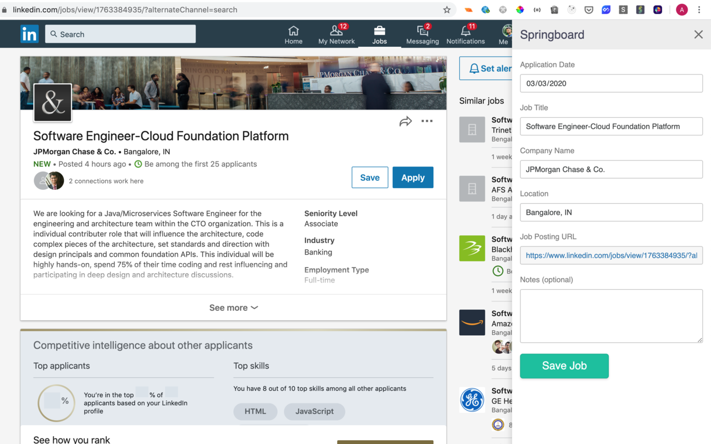This screenshot has height=444, width=711.
Task: Open the Amazon similar job logo
Action: [472, 322]
